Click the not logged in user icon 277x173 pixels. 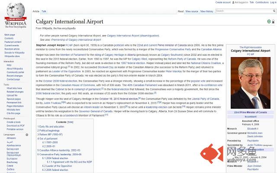click(x=233, y=2)
